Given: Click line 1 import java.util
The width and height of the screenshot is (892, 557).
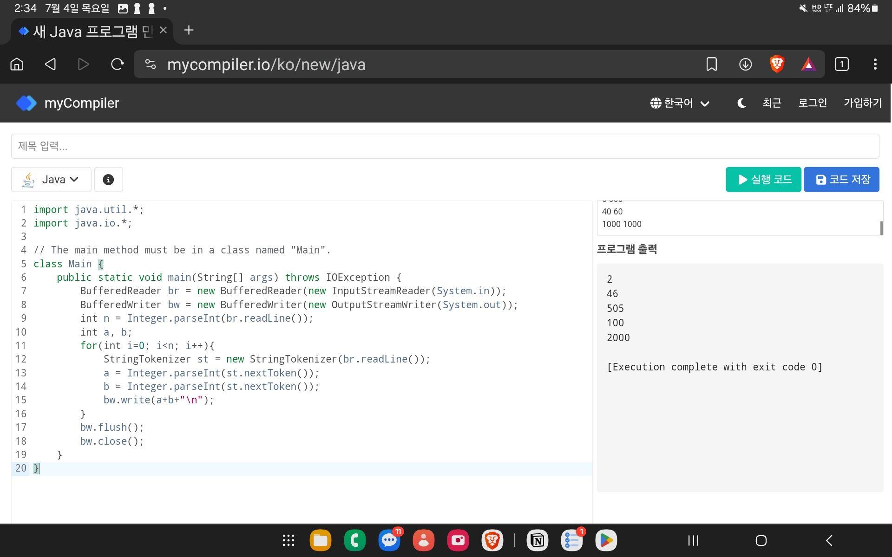Looking at the screenshot, I should coord(89,210).
